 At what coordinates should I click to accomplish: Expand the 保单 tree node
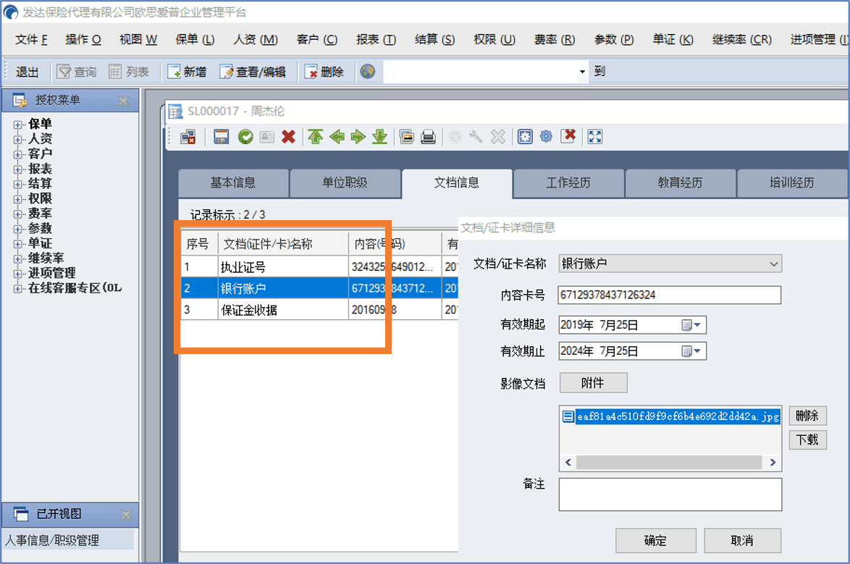tap(18, 125)
